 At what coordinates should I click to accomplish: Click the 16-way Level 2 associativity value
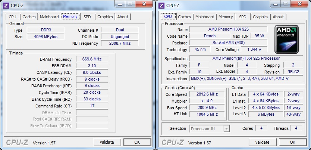(x=293, y=107)
